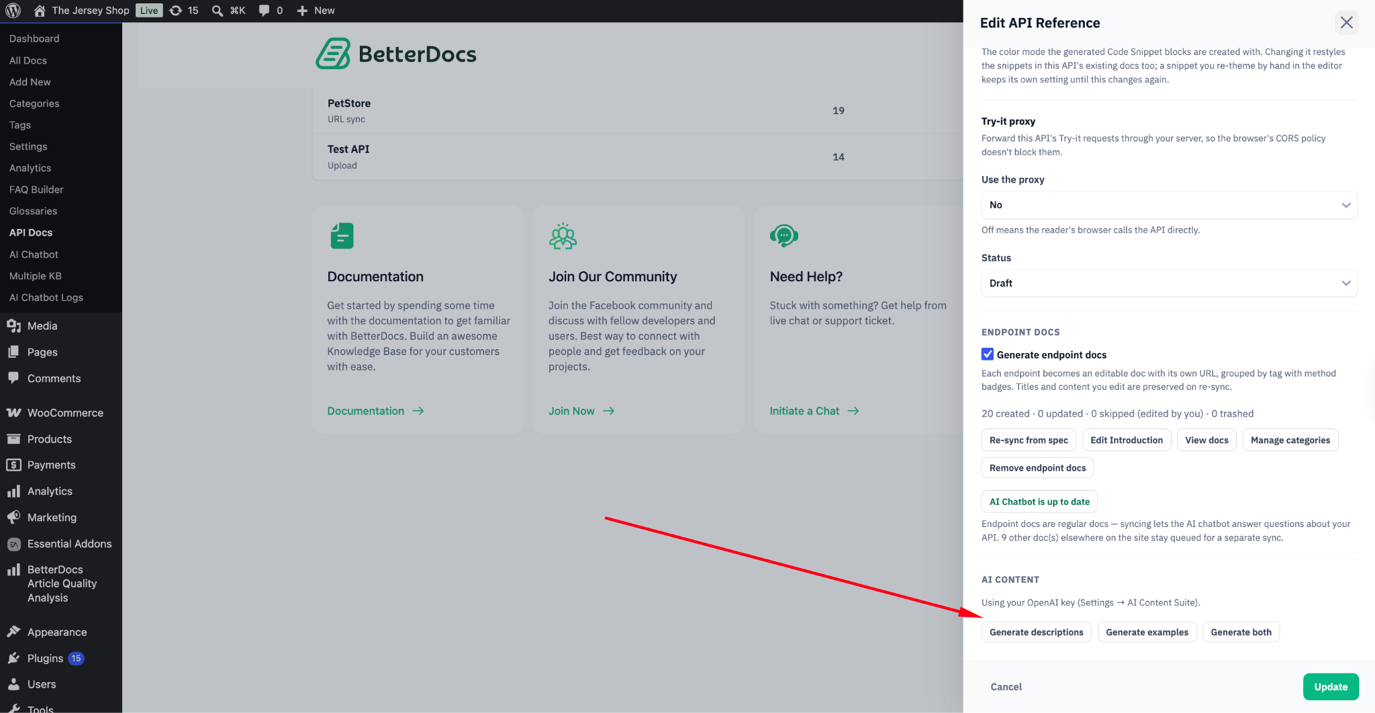Image resolution: width=1375 pixels, height=713 pixels.
Task: Click the WooCommerce logo icon
Action: pyautogui.click(x=13, y=413)
